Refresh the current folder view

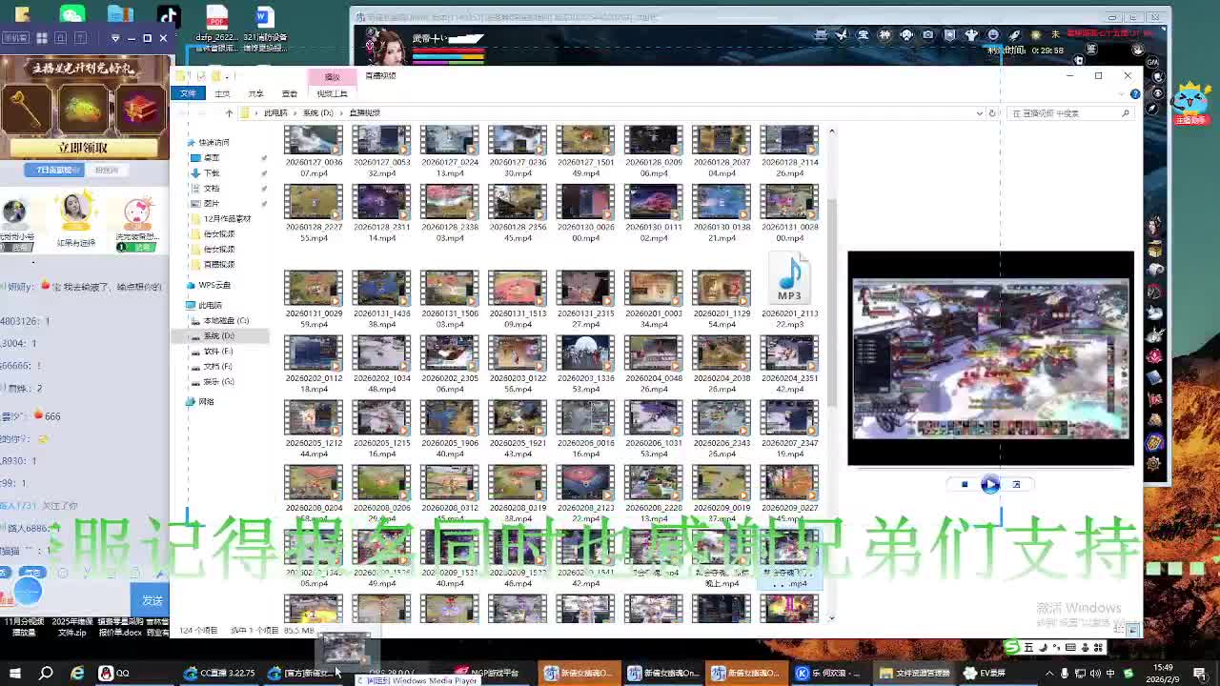coord(992,113)
